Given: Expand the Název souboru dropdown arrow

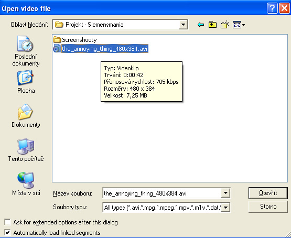Looking at the screenshot, I should (x=225, y=193).
